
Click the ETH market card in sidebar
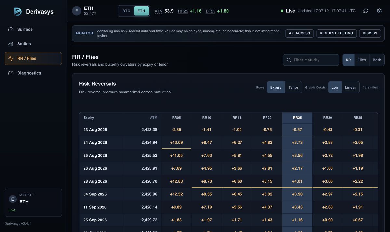33,202
